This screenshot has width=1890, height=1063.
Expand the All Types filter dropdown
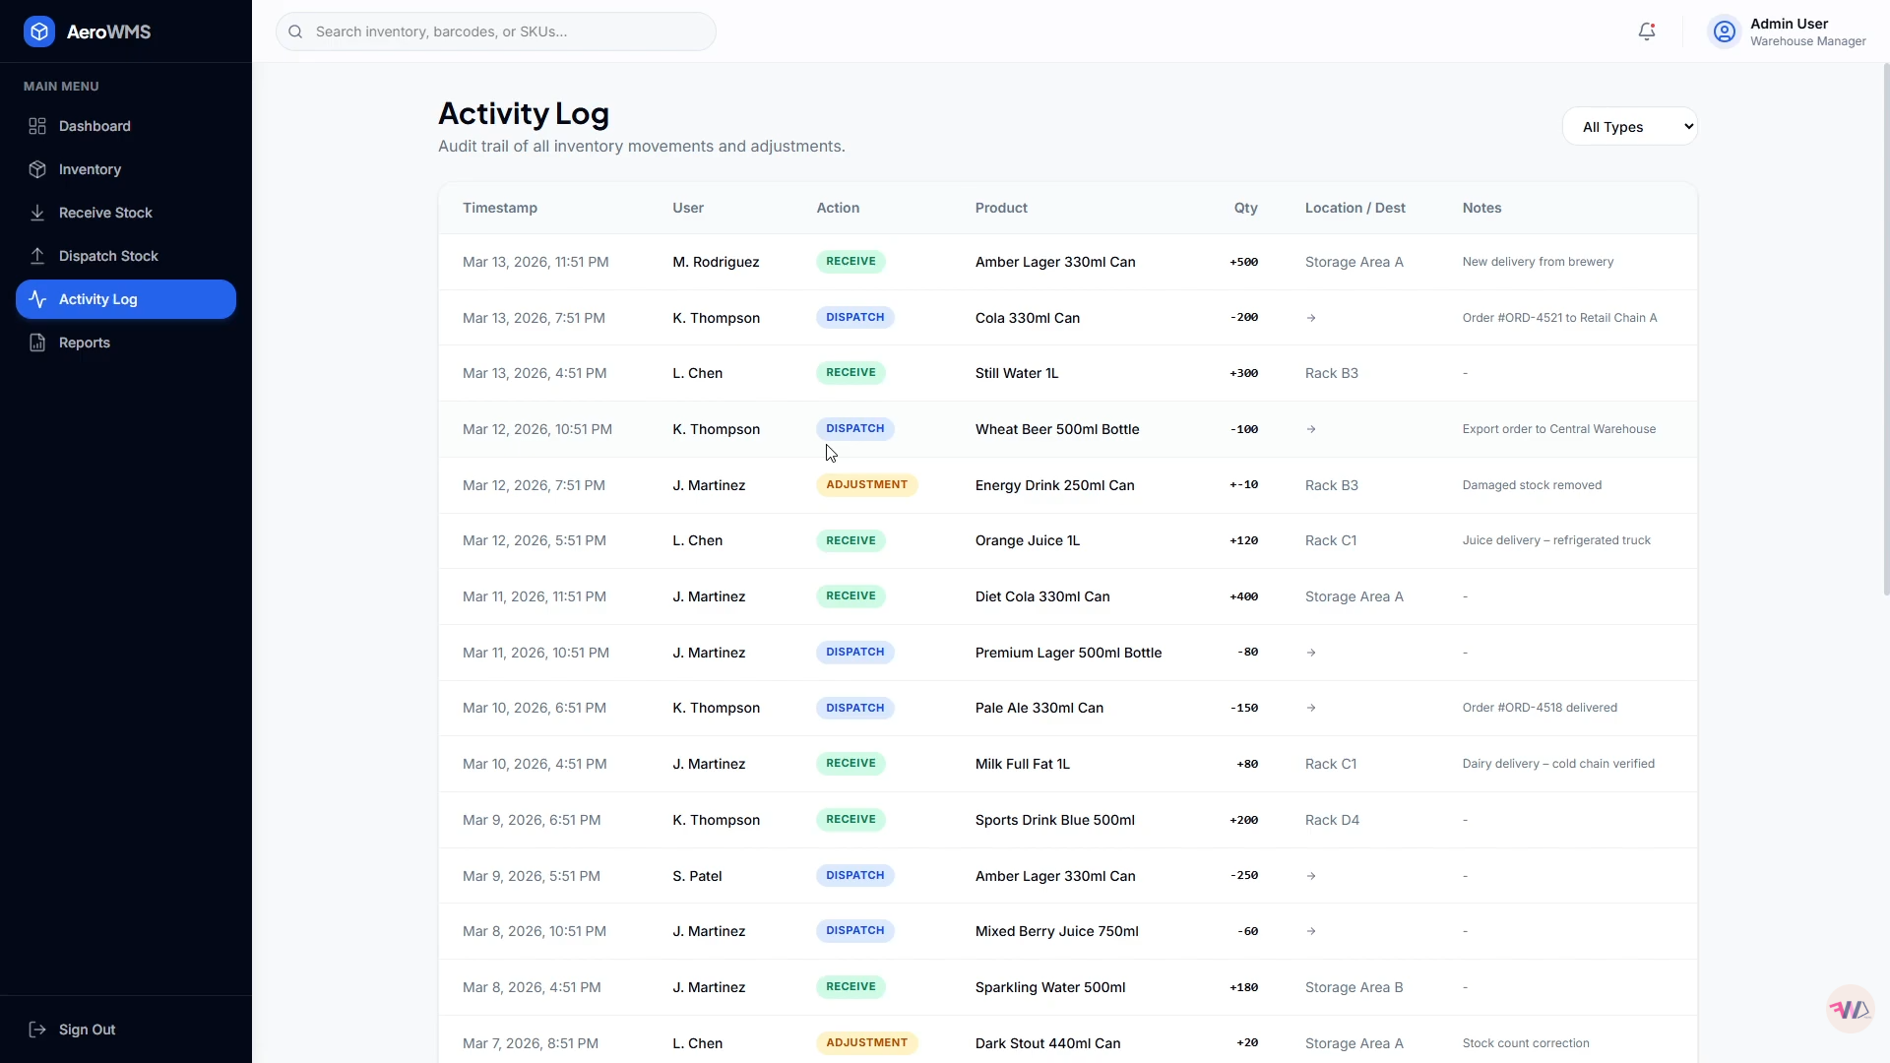point(1629,126)
